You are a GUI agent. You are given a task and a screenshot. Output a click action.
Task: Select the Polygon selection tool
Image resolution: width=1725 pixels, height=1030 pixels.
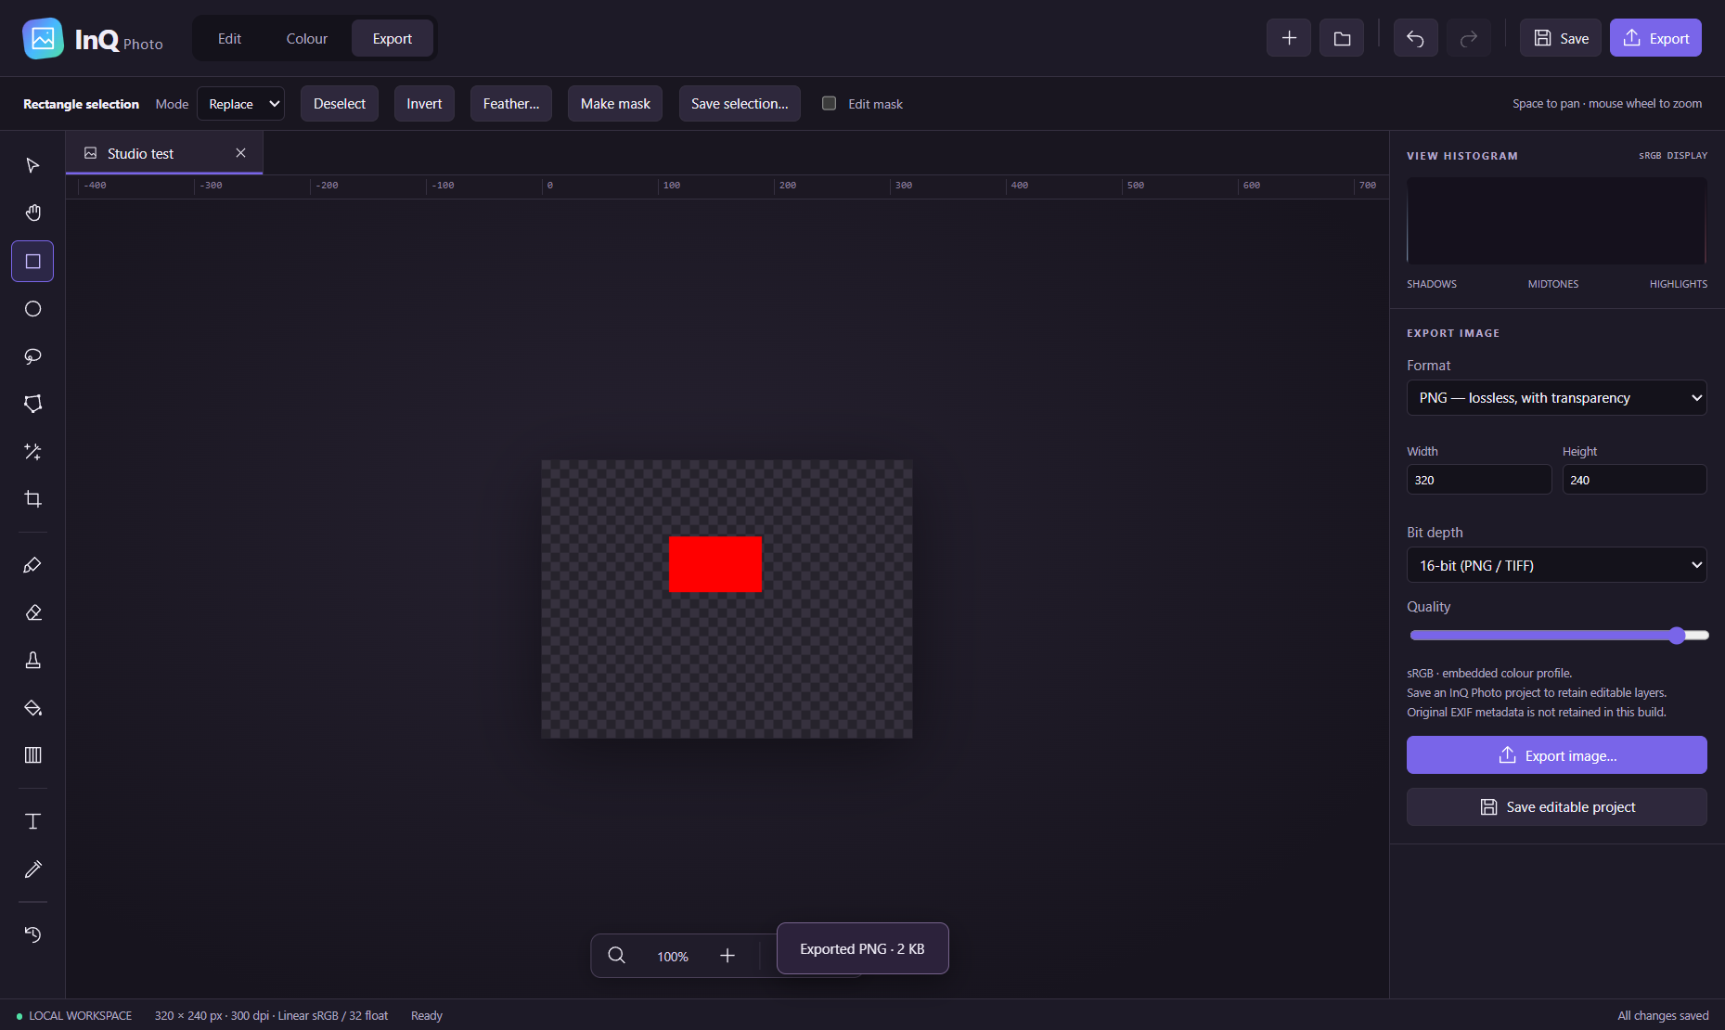[x=32, y=404]
